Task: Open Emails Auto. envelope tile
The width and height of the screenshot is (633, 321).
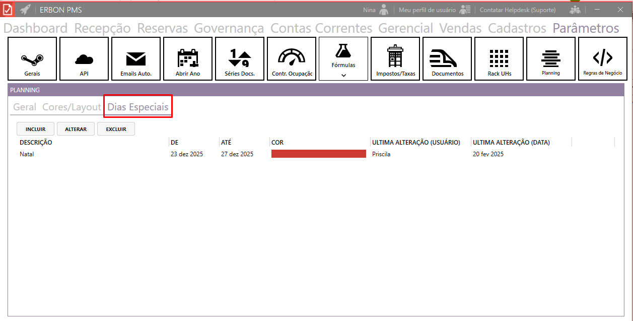Action: (136, 59)
